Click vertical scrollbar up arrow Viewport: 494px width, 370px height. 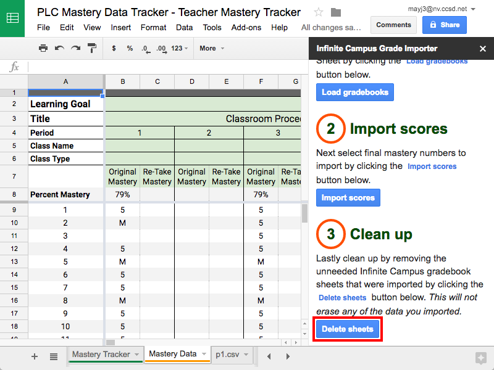click(x=304, y=323)
